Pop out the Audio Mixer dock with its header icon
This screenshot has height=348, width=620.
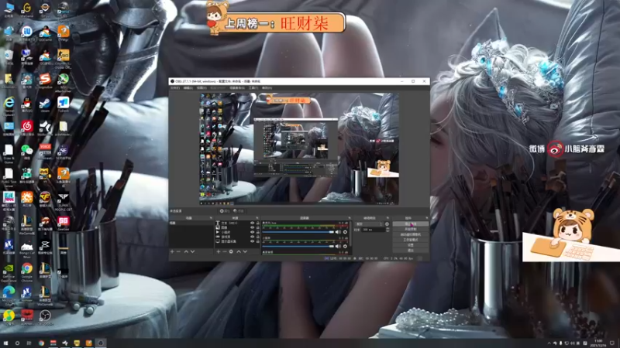(350, 218)
